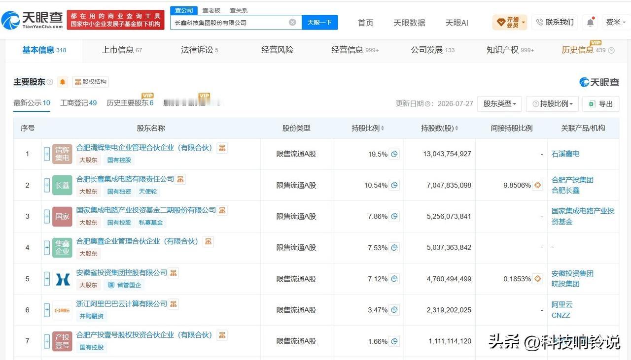Viewport: 631px width, 360px height.
Task: View shareholding pie chart for 7.86% row
Action: [394, 216]
